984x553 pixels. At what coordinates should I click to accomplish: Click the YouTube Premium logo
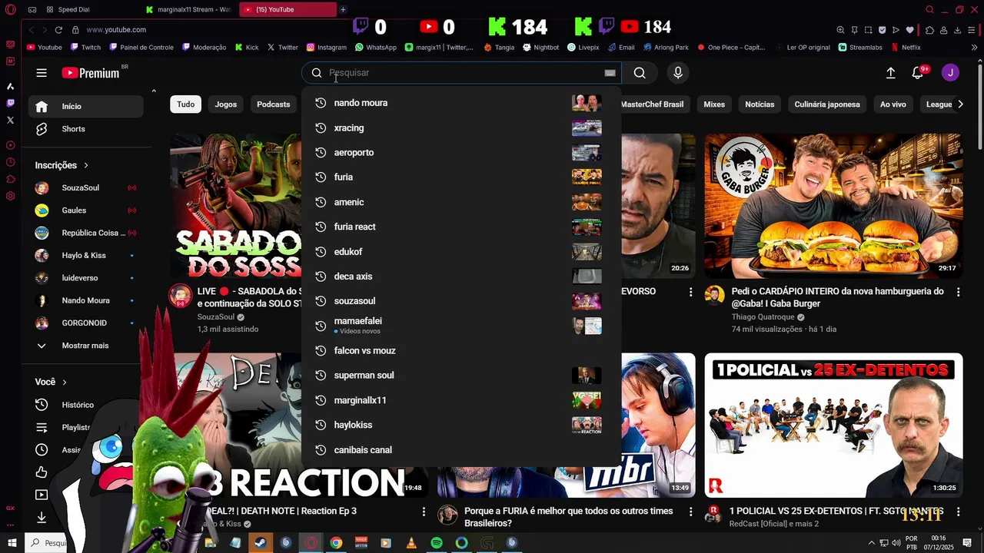point(91,73)
